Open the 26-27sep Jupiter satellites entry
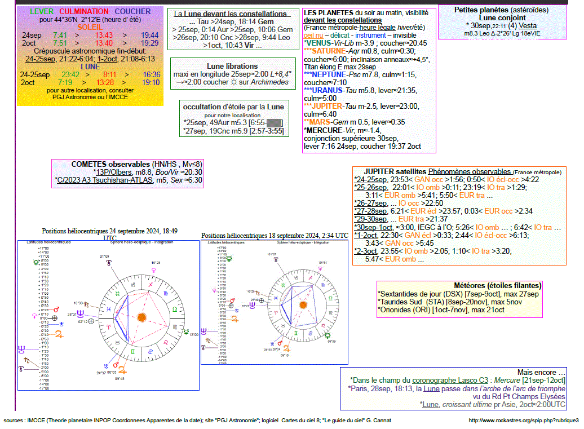Image resolution: width=584 pixels, height=429 pixels. tap(370, 203)
